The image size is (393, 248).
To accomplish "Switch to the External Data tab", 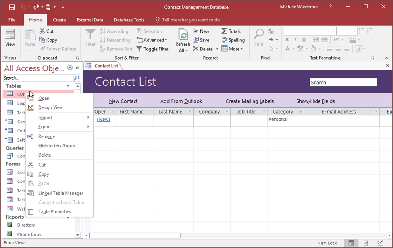I will 90,20.
